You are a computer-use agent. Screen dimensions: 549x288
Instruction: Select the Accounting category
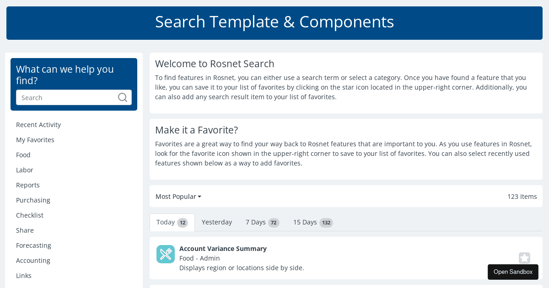(33, 261)
